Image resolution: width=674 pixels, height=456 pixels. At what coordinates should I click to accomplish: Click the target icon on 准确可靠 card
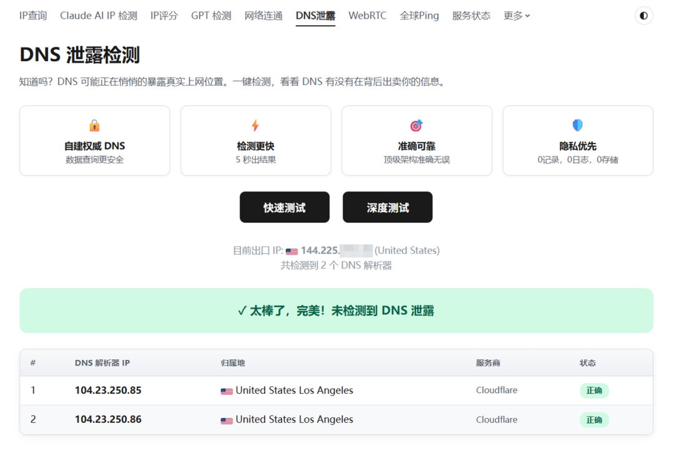(416, 125)
